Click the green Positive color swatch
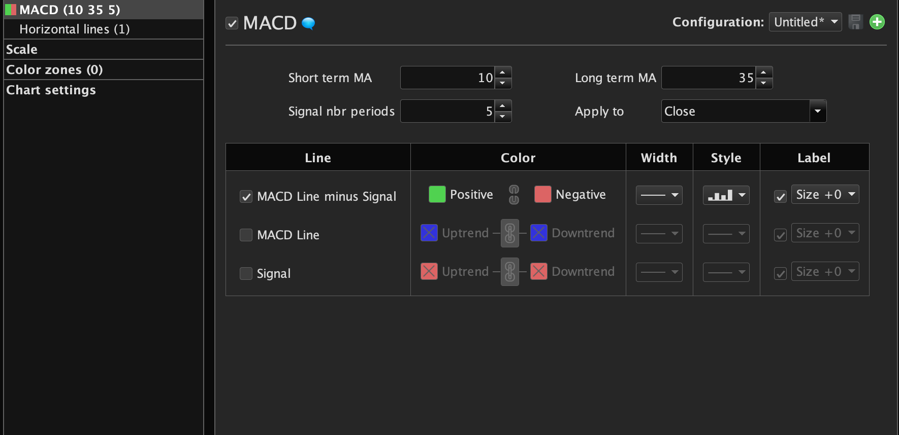899x435 pixels. click(437, 195)
